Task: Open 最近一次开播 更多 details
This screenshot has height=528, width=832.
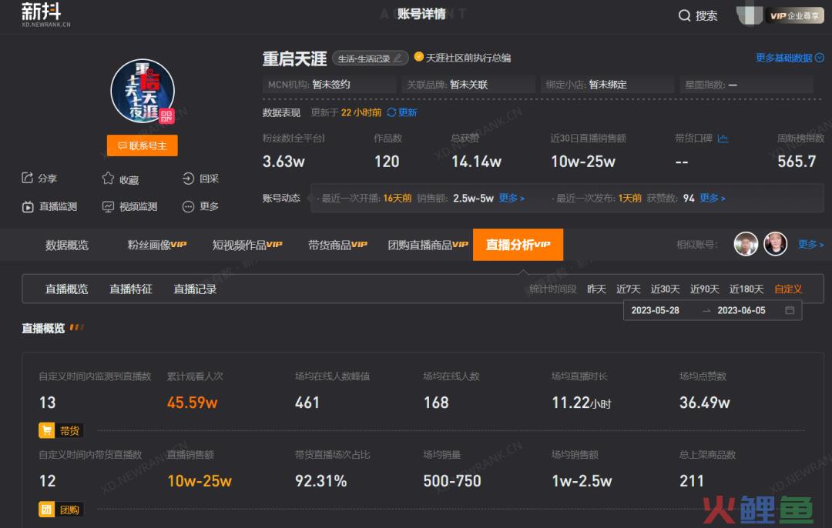Action: (511, 198)
